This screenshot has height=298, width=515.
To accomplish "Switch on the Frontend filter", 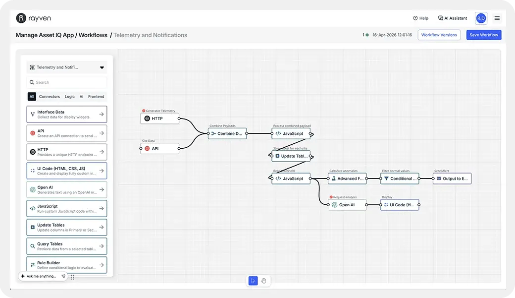I will tap(98, 96).
